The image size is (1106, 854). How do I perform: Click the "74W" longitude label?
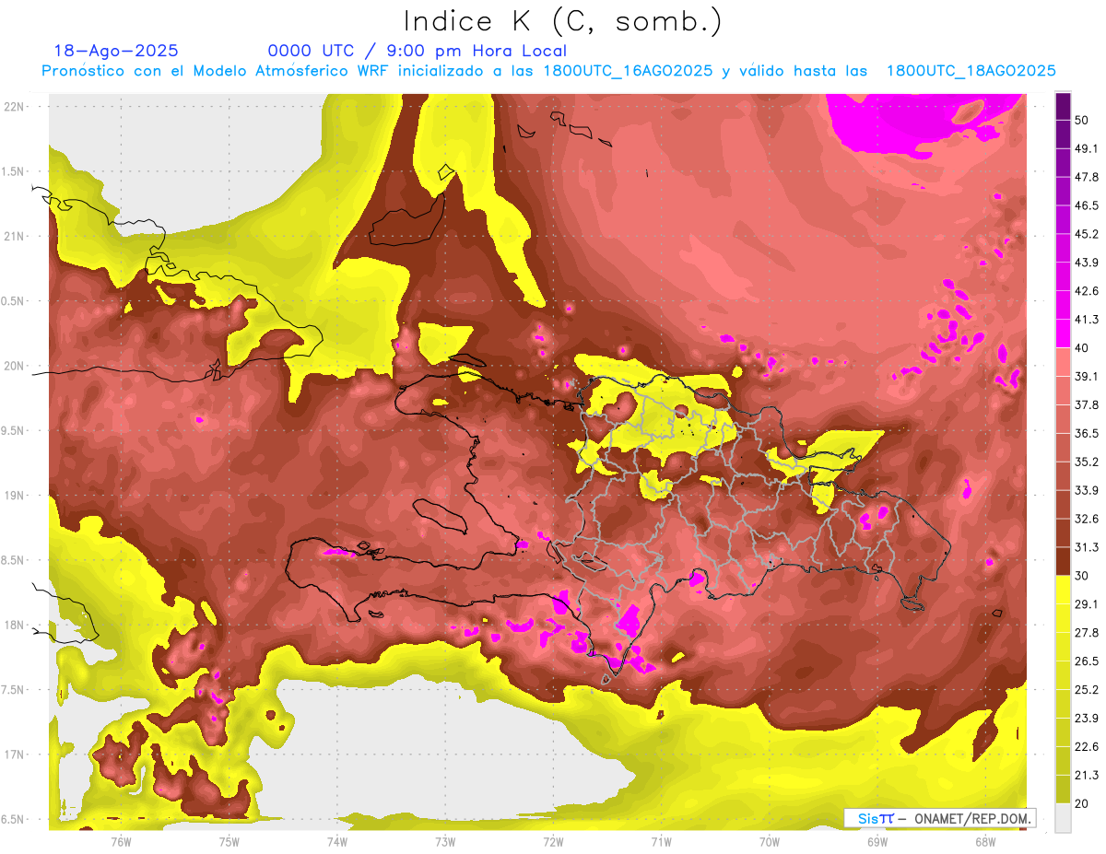[337, 842]
